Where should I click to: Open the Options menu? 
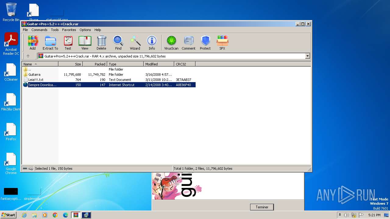coord(85,30)
